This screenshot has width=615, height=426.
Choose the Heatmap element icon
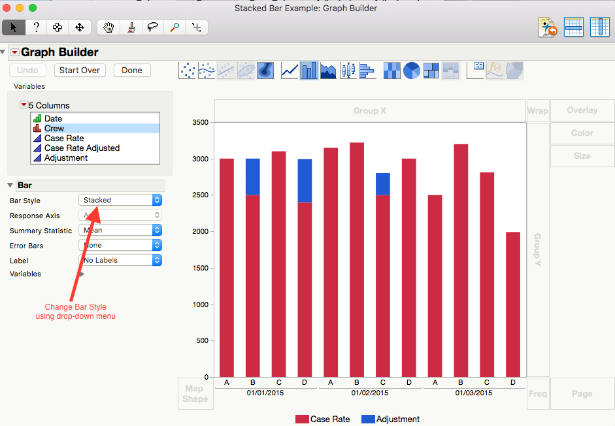point(392,71)
